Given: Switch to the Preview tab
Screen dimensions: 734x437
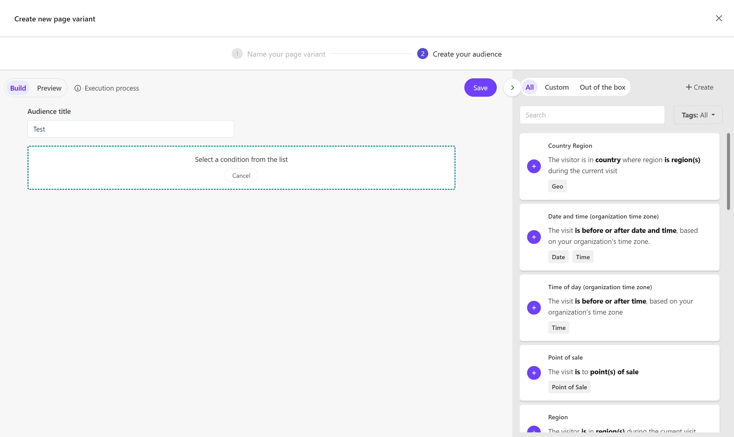Looking at the screenshot, I should pyautogui.click(x=49, y=88).
